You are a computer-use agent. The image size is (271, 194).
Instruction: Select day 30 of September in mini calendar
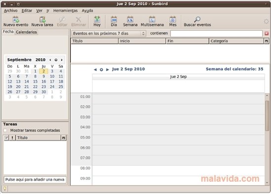[x=44, y=92]
